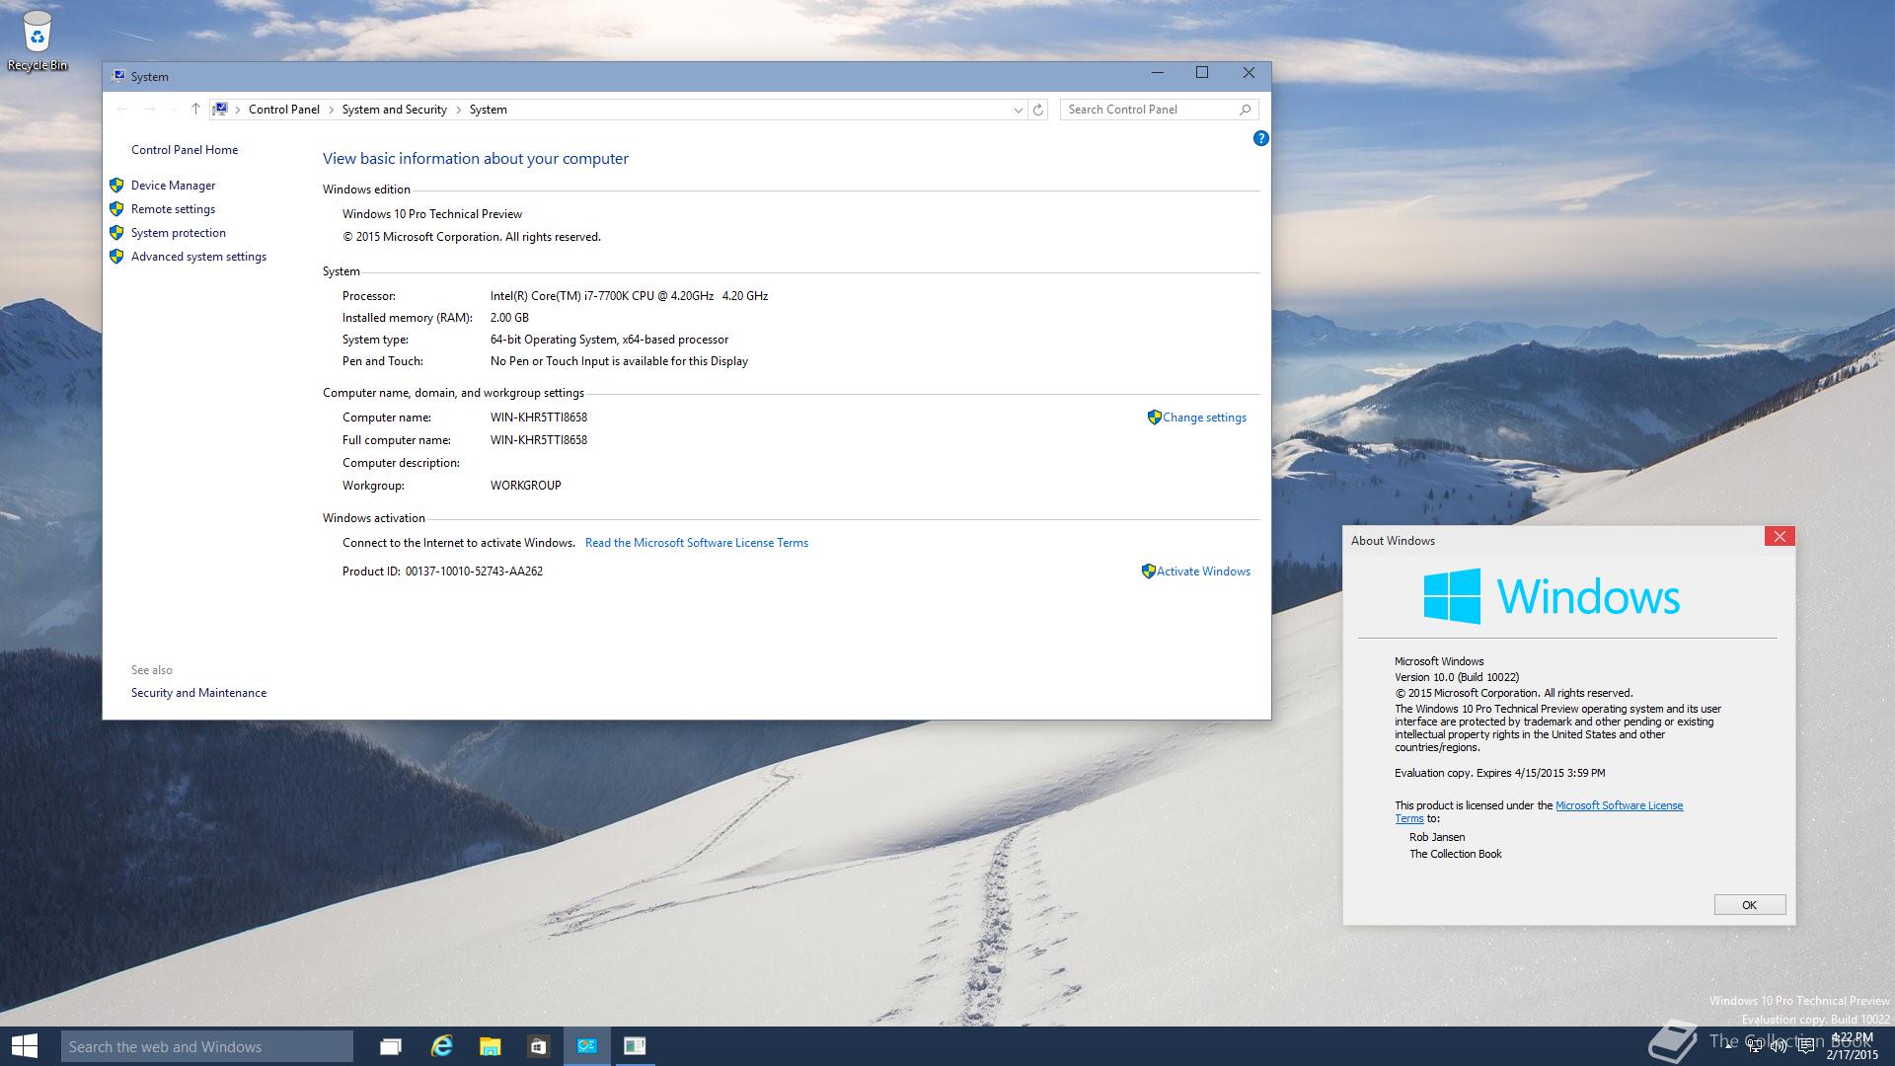Image resolution: width=1895 pixels, height=1066 pixels.
Task: Click the search magnifier in Control Panel search
Action: point(1246,110)
